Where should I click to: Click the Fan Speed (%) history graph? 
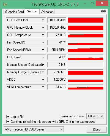point(86,42)
